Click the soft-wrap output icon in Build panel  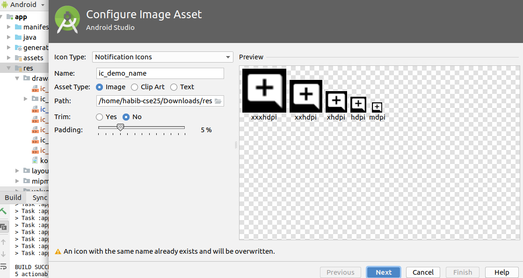pos(4,267)
